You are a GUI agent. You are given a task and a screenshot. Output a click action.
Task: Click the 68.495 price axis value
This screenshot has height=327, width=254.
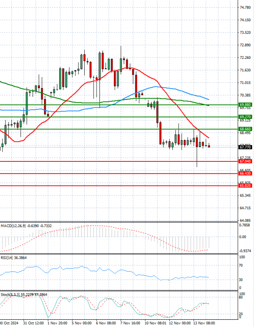[x=245, y=133]
